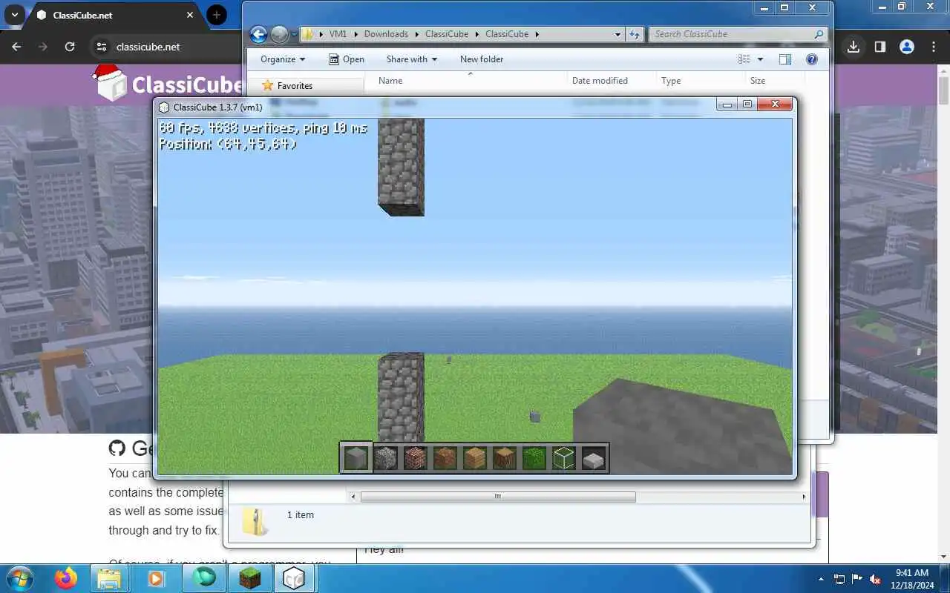Select the stone block in the hotbar
The image size is (950, 593).
click(356, 458)
